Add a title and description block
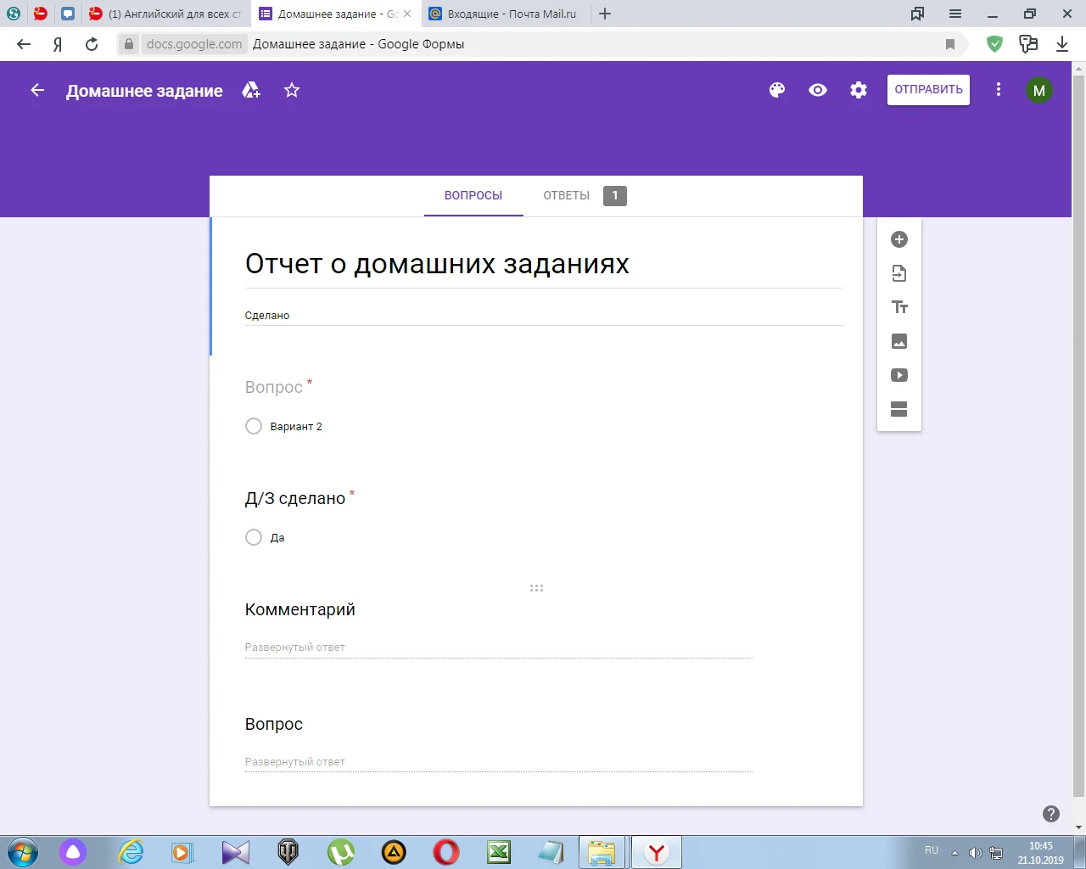 [899, 307]
